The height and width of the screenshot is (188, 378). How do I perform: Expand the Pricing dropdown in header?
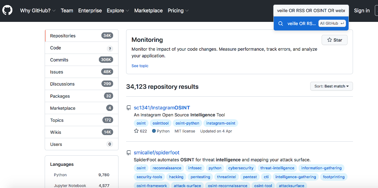(178, 10)
